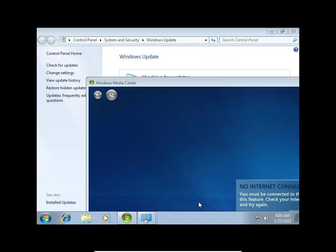Open Windows Explorer folder icon on taskbar
The image size is (336, 252).
[86, 218]
